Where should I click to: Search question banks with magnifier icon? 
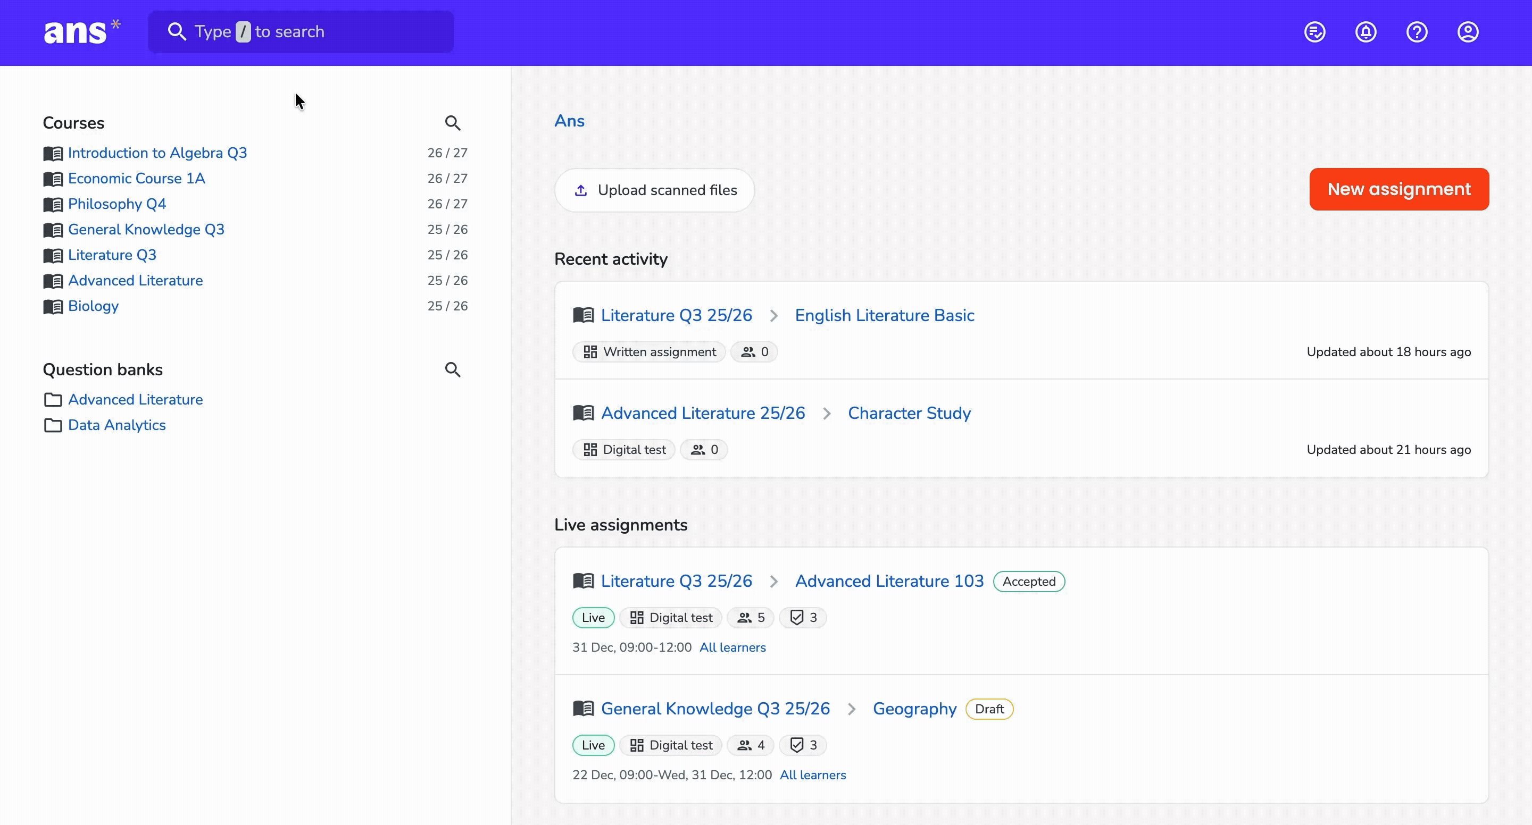pos(453,369)
